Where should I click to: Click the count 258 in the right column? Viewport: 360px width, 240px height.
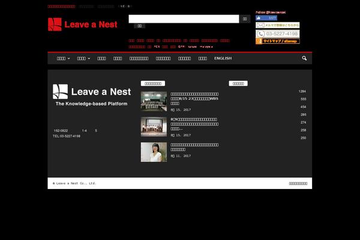point(303,130)
